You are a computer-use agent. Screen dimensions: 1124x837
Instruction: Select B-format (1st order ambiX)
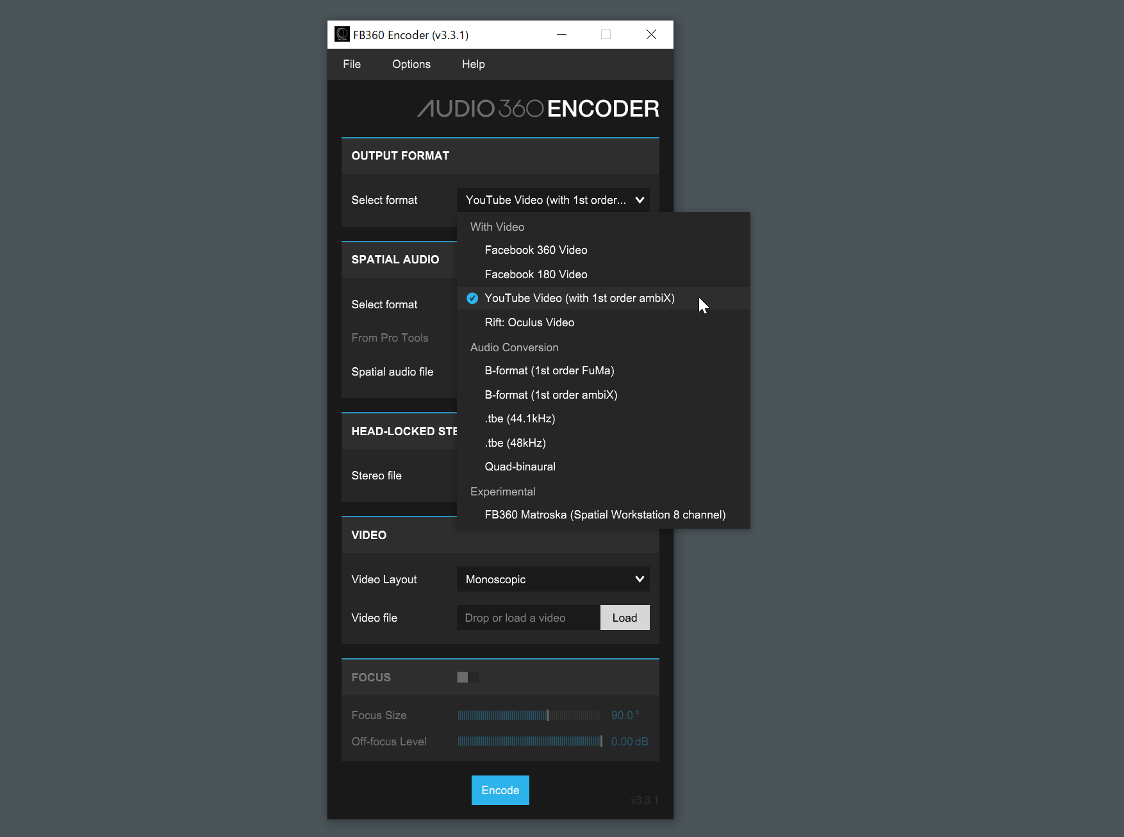click(603, 395)
